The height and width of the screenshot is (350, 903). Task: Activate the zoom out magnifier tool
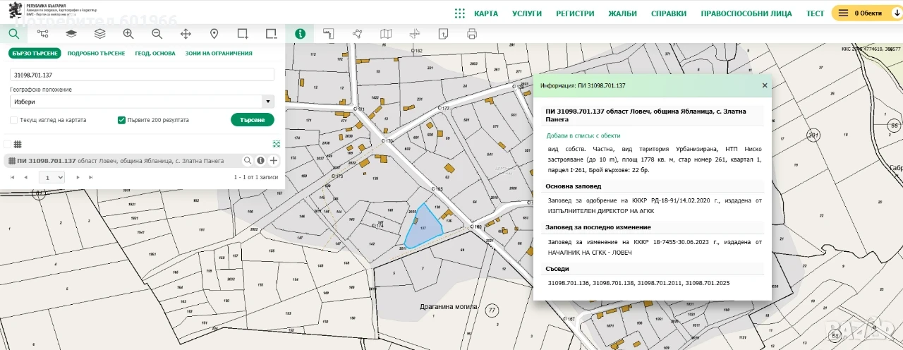(157, 33)
